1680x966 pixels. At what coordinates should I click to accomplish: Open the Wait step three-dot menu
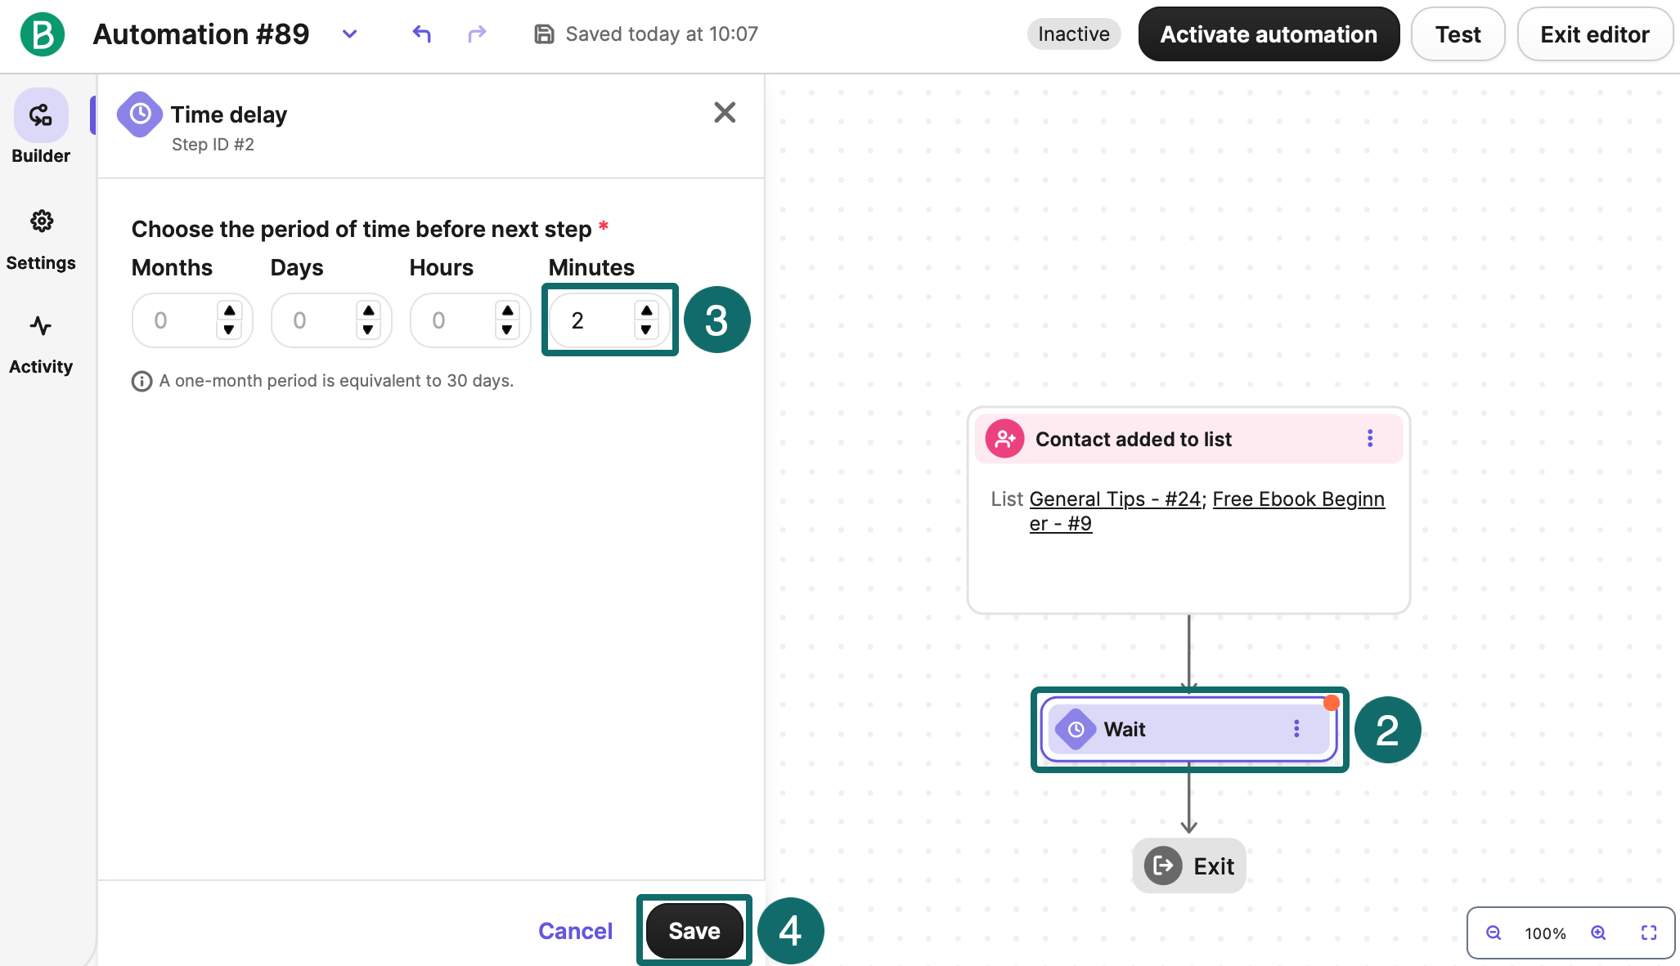(x=1296, y=729)
